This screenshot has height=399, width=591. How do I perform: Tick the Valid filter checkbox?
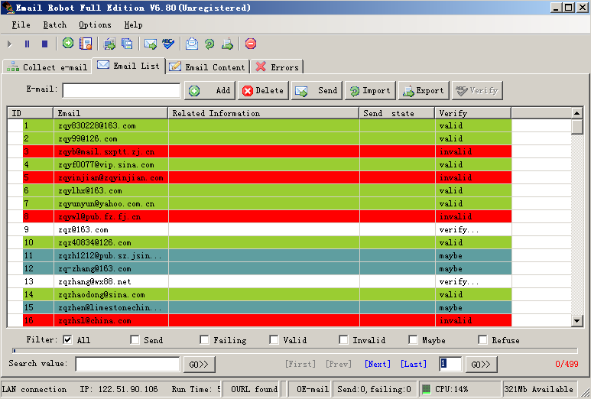274,340
